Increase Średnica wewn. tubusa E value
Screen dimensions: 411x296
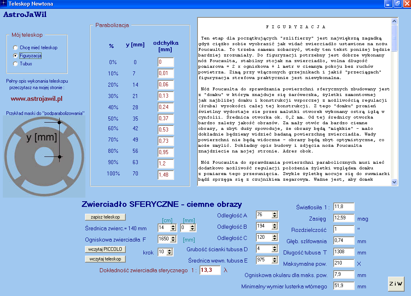[274, 258]
